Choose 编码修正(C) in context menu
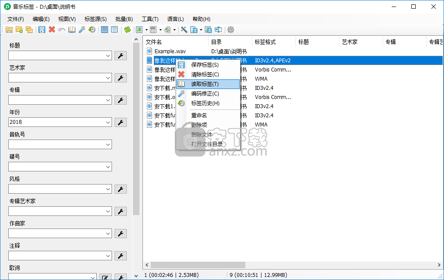 (x=208, y=93)
